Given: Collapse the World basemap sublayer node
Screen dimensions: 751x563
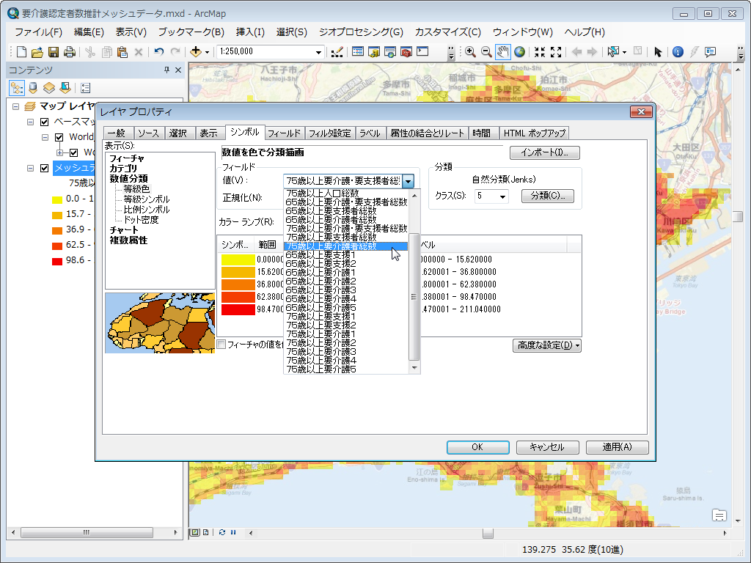Looking at the screenshot, I should click(45, 137).
